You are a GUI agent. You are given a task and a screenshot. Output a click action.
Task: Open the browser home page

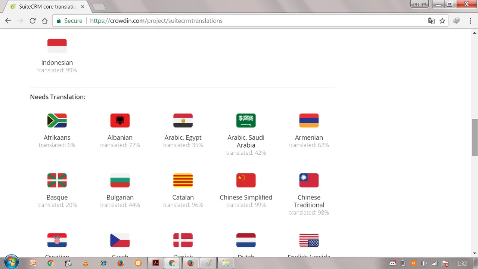45,21
